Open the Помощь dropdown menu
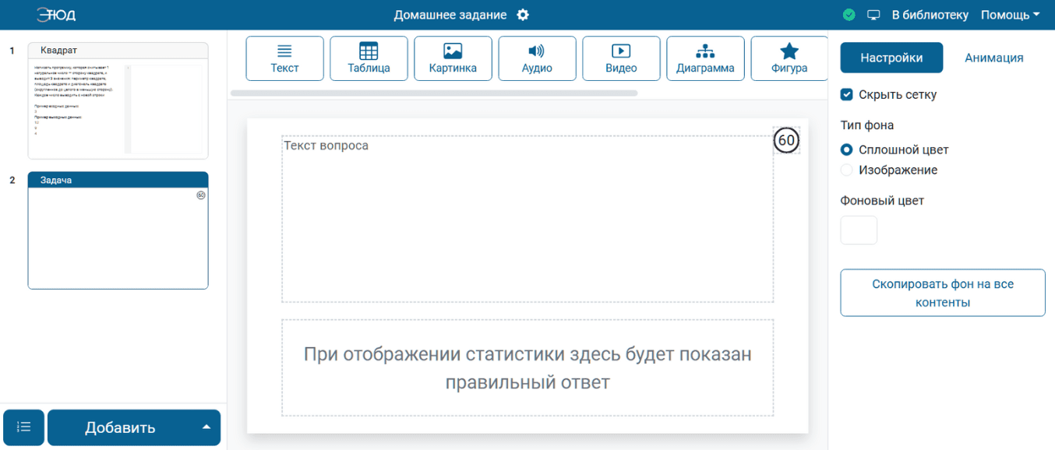The image size is (1055, 450). coord(1010,15)
